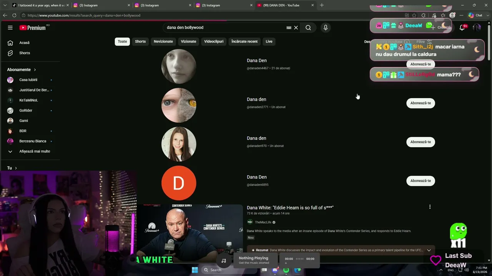Open the Home icon labeled Acasă
The width and height of the screenshot is (492, 276).
click(10, 43)
